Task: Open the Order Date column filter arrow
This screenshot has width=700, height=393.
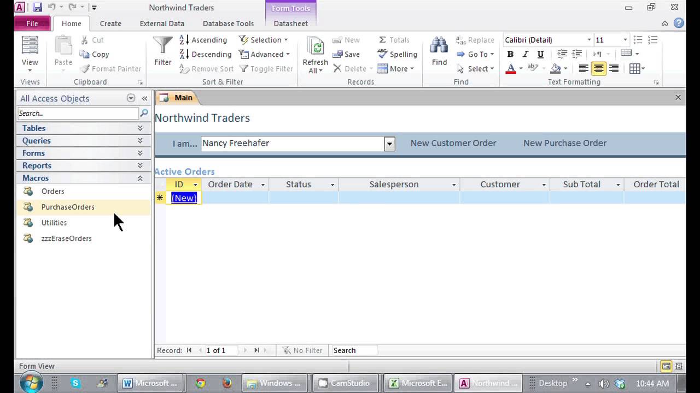Action: click(x=262, y=185)
